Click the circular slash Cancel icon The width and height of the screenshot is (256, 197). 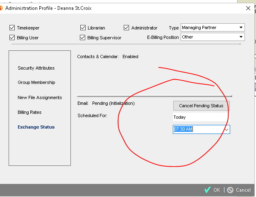pyautogui.click(x=230, y=190)
